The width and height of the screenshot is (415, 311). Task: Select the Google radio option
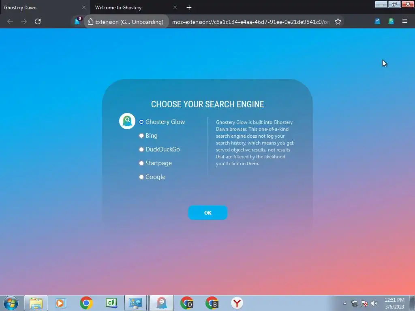click(x=141, y=177)
